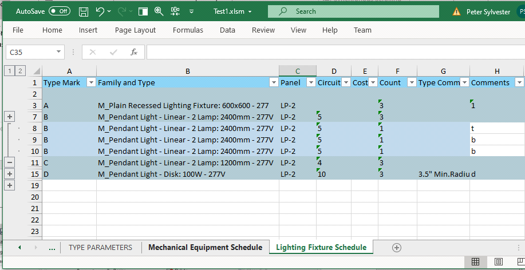Click the Enter checkmark formula bar icon
Image resolution: width=525 pixels, height=270 pixels.
point(113,52)
